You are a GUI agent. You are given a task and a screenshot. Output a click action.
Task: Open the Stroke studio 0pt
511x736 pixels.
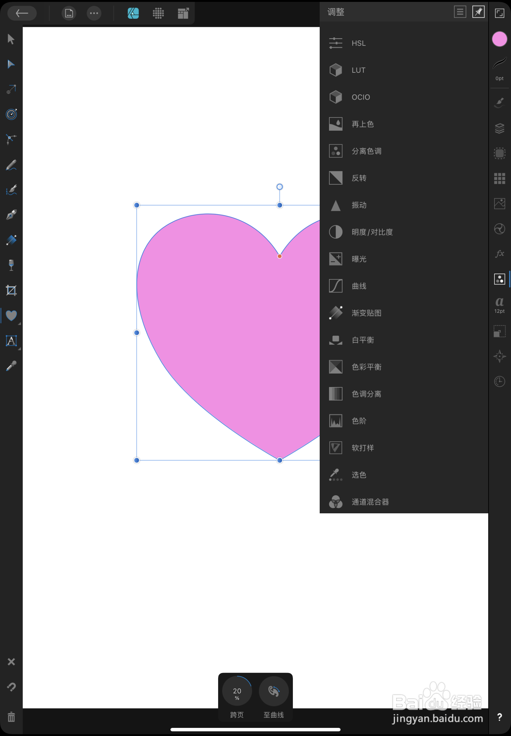(499, 69)
